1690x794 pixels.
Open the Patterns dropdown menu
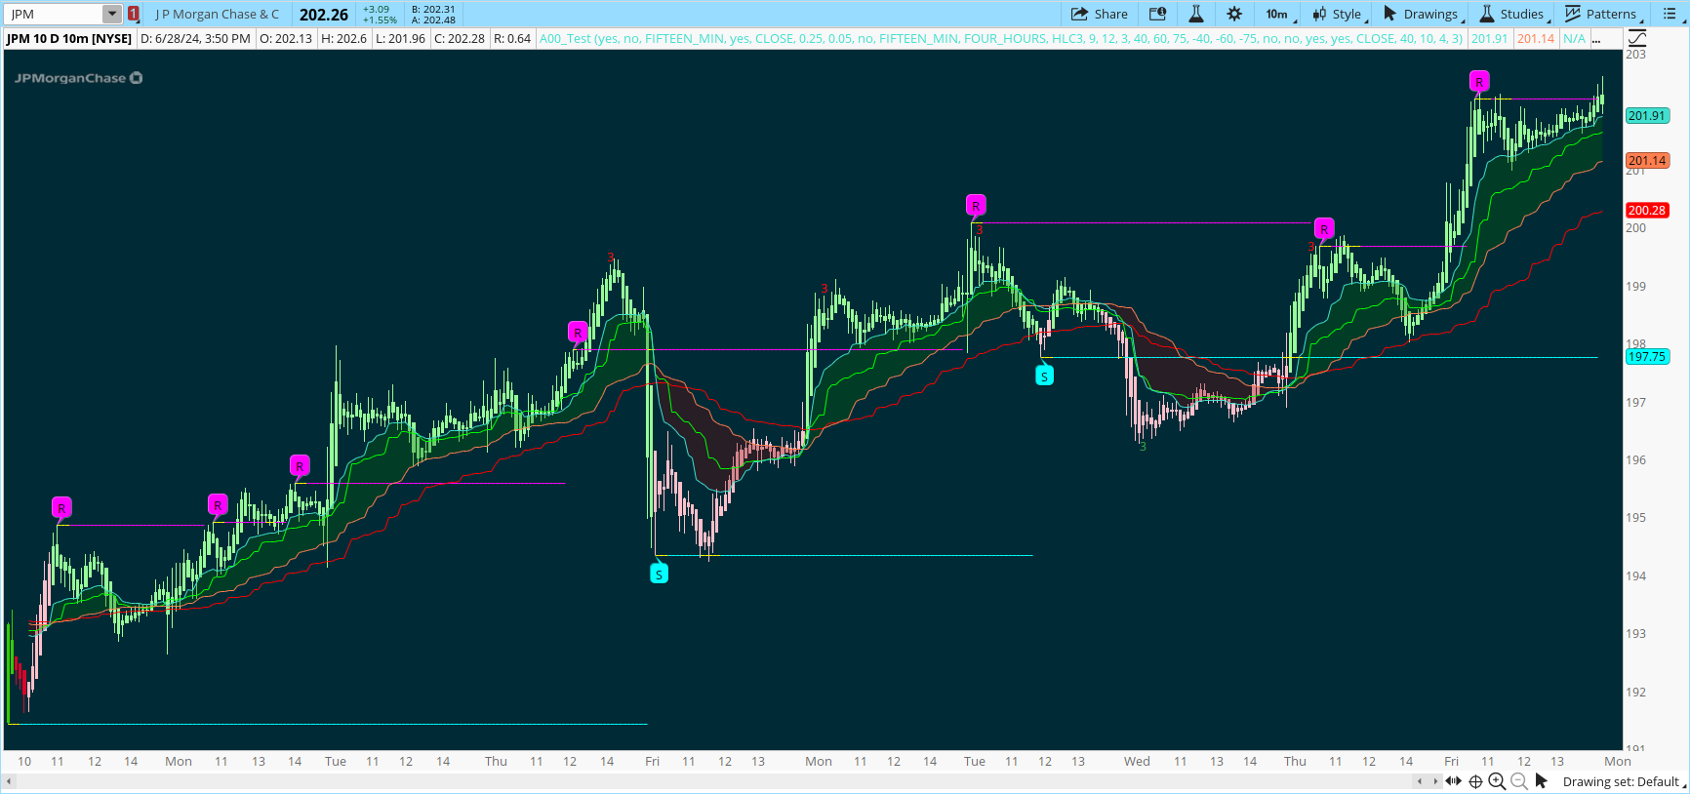click(x=1604, y=14)
